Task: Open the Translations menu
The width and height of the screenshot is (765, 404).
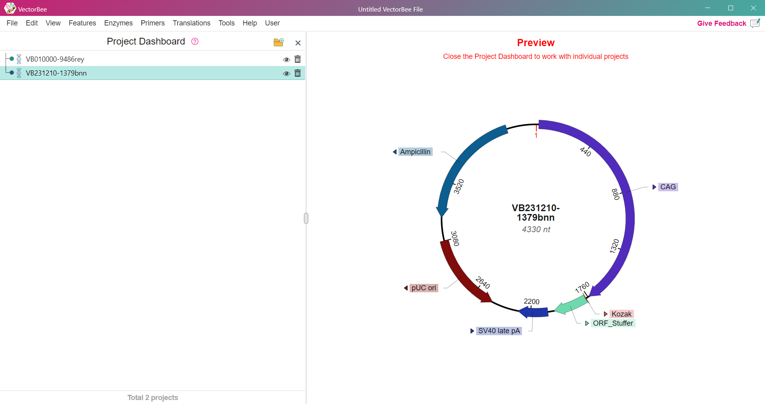Action: tap(191, 23)
